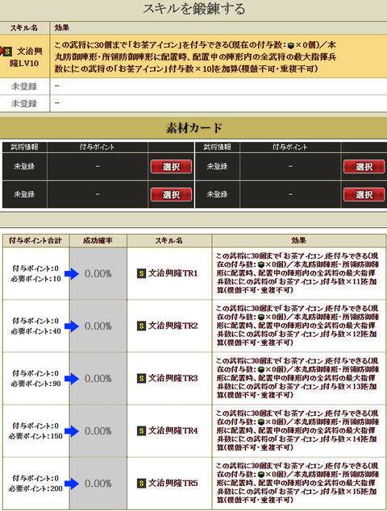Click the 0.00% success rate for TR1

tap(98, 273)
